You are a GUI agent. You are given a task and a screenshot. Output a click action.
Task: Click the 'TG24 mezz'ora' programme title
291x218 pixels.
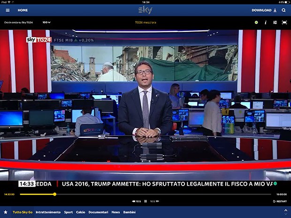coord(145,23)
